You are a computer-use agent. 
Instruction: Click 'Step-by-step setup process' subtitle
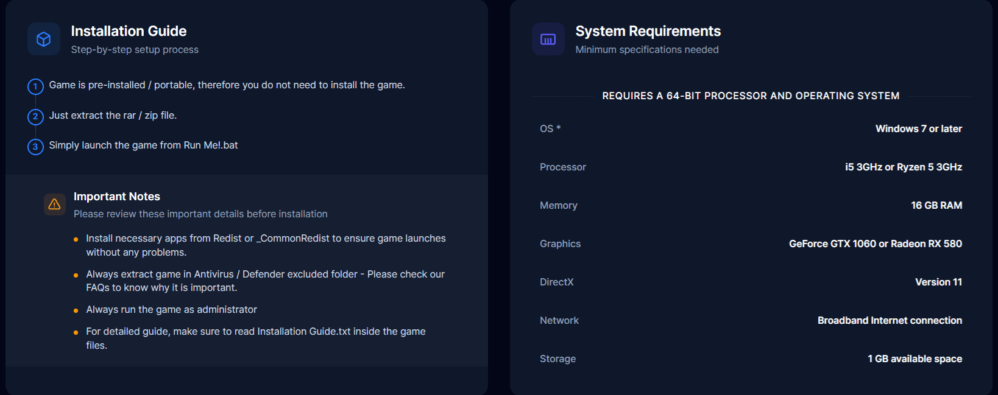[135, 50]
